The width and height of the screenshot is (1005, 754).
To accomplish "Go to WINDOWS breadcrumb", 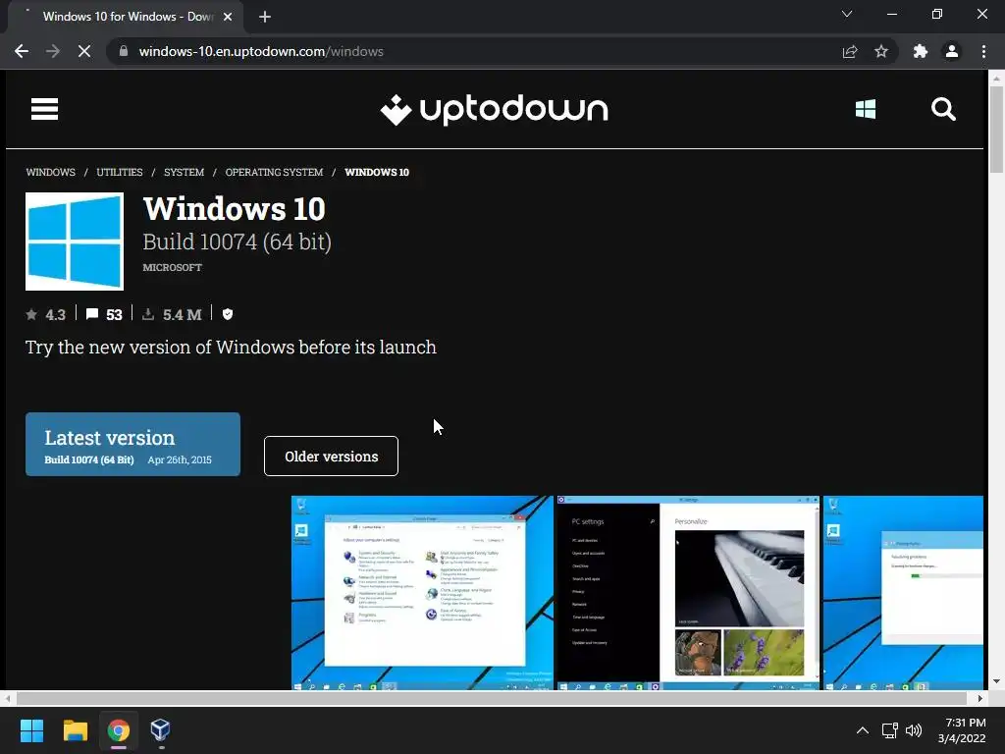I will [x=51, y=172].
